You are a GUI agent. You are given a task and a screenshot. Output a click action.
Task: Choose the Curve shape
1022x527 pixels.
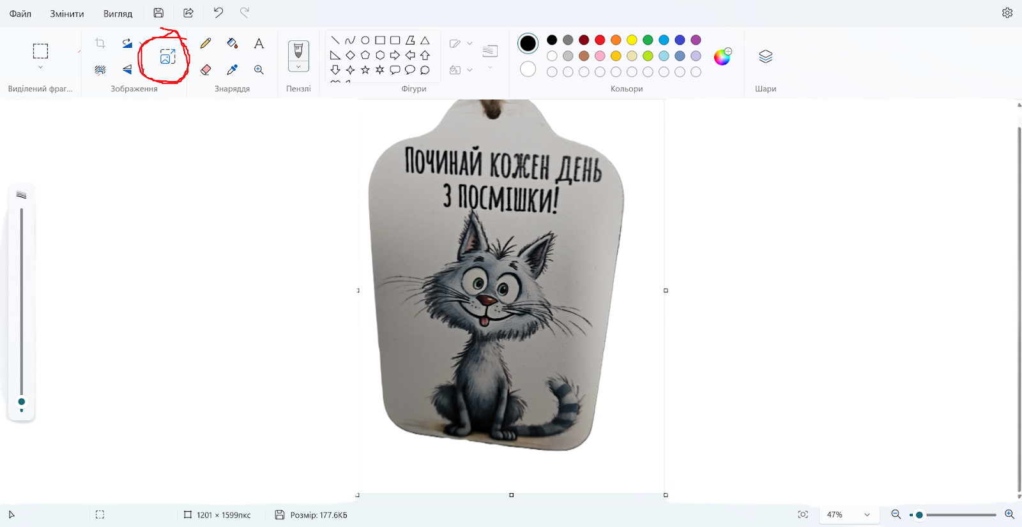pyautogui.click(x=350, y=40)
